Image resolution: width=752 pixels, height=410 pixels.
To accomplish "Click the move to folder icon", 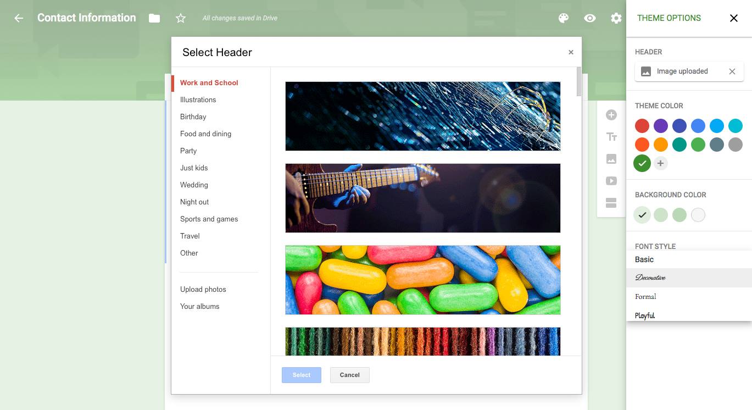I will 154,18.
